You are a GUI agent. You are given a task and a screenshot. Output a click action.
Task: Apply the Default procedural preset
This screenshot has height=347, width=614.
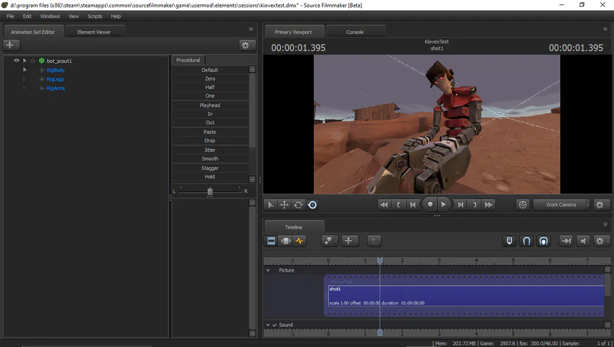(x=210, y=70)
